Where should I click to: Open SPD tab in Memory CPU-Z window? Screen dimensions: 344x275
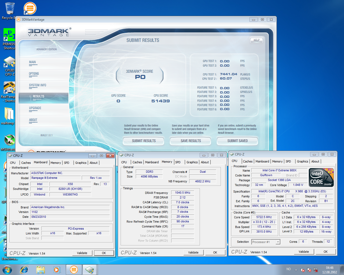tap(178, 162)
